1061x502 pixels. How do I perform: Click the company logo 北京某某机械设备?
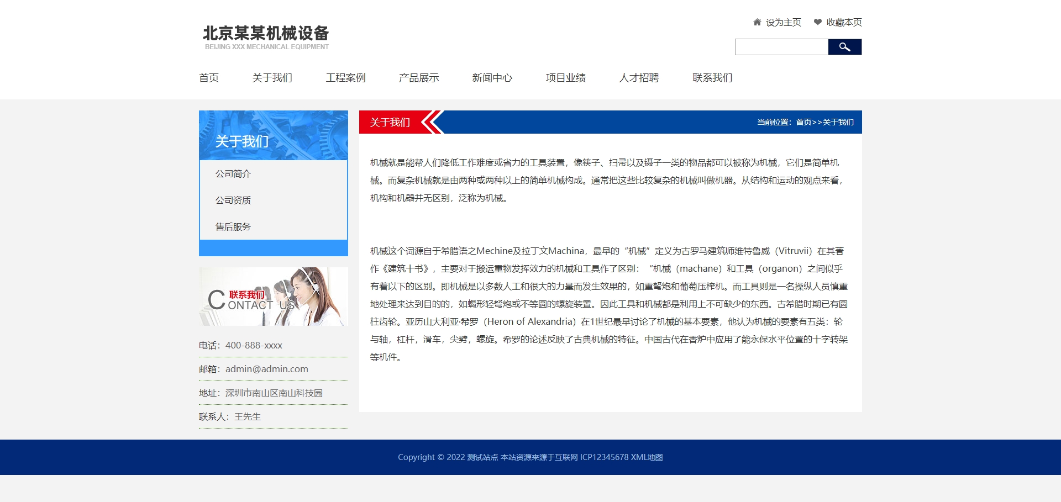pyautogui.click(x=266, y=37)
